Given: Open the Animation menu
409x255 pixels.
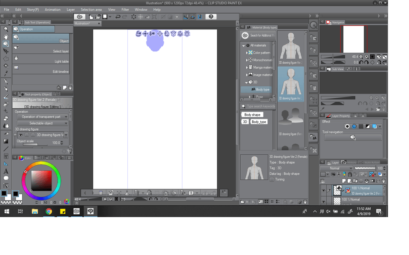Looking at the screenshot, I should coord(52,10).
